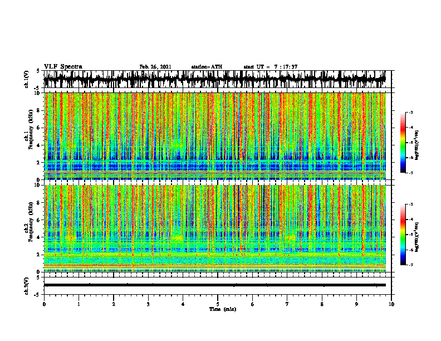Click the "8" kHz tick on ch.1 frequency axis
The image size is (441, 341).
pyautogui.click(x=39, y=110)
